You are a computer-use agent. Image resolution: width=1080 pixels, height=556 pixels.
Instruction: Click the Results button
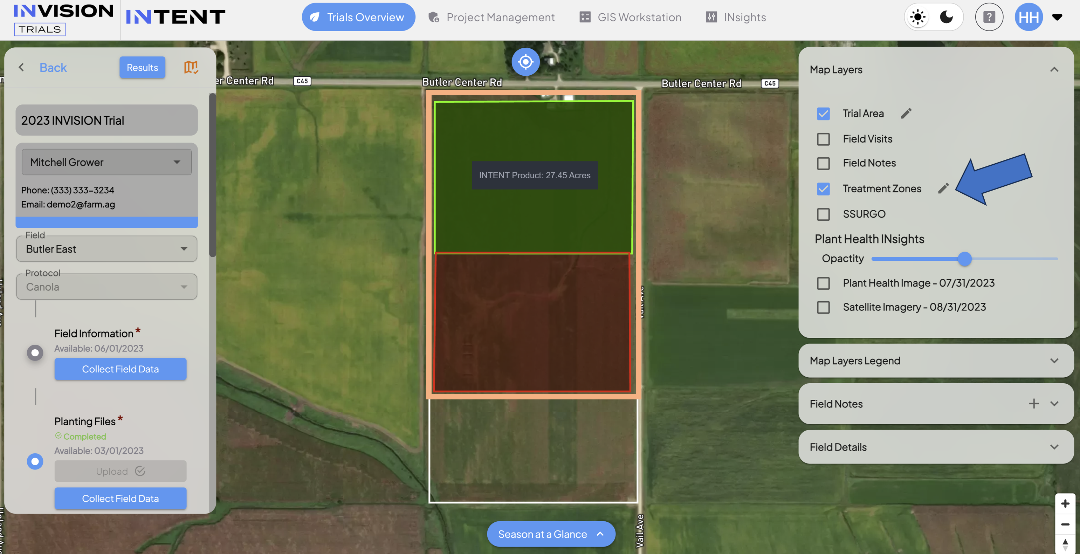(x=142, y=68)
